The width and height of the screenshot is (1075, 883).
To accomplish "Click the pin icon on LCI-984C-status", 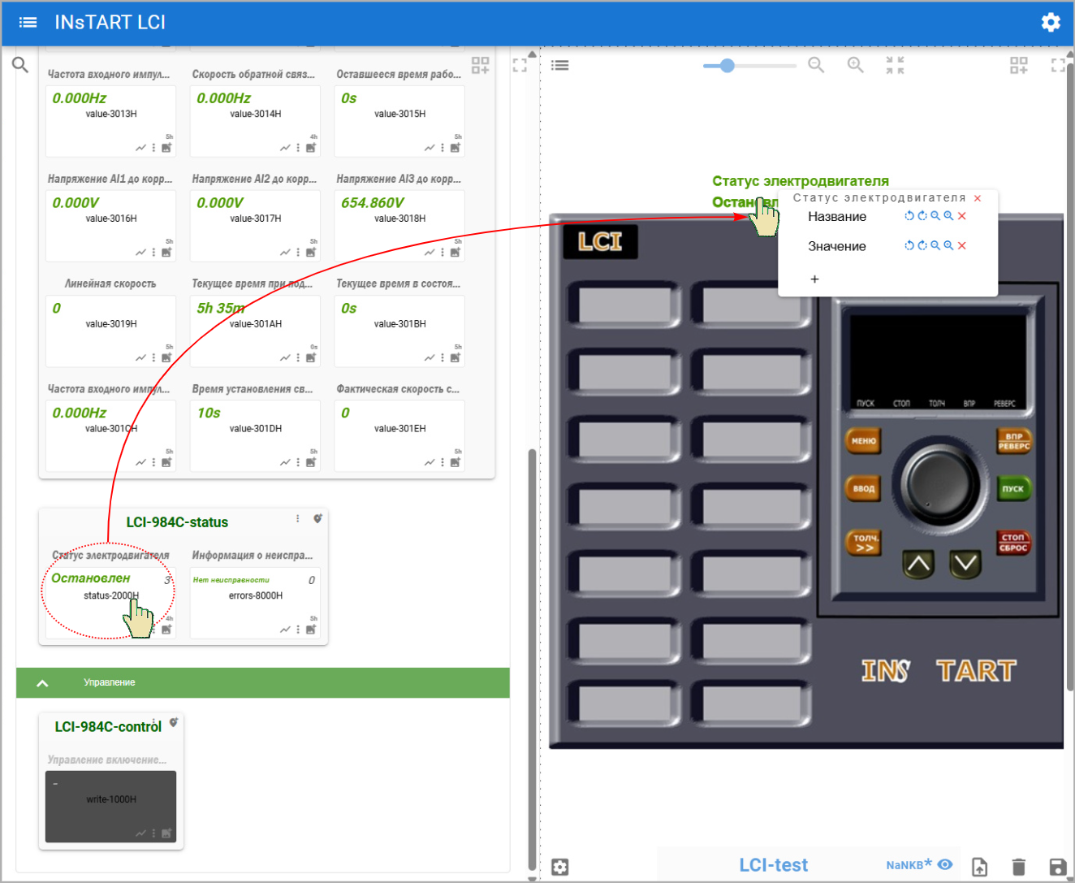I will pyautogui.click(x=317, y=518).
